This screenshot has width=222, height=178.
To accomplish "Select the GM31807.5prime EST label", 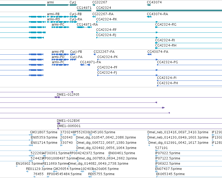I will [x=44, y=132].
